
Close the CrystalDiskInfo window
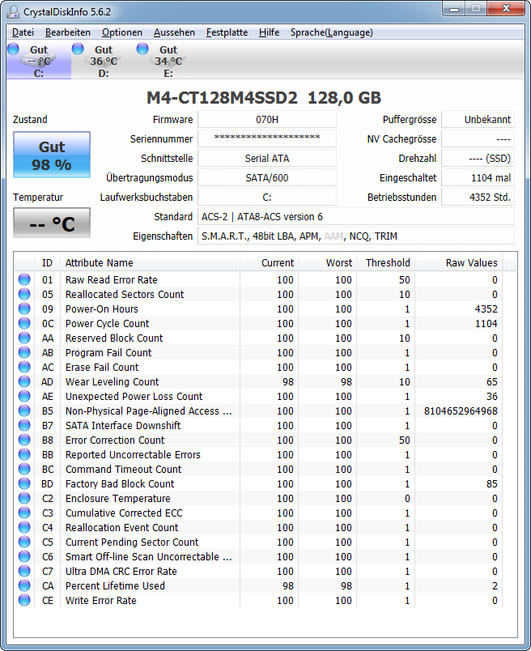pos(506,9)
